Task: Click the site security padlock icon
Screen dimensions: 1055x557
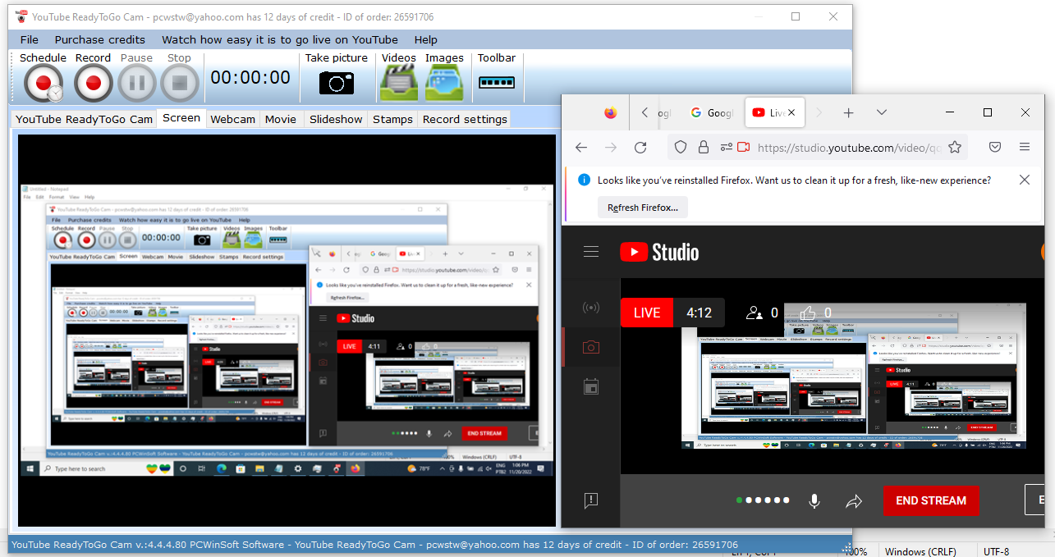Action: [x=703, y=147]
